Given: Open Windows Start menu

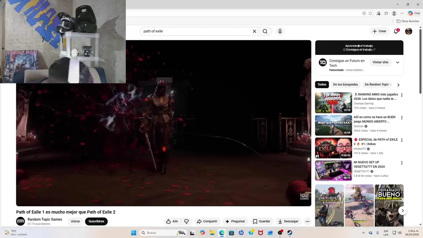Looking at the screenshot, I should tap(134, 233).
